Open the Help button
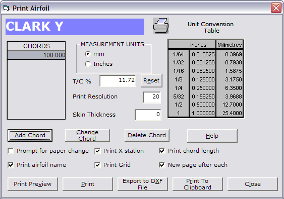The width and height of the screenshot is (284, 199). (212, 136)
